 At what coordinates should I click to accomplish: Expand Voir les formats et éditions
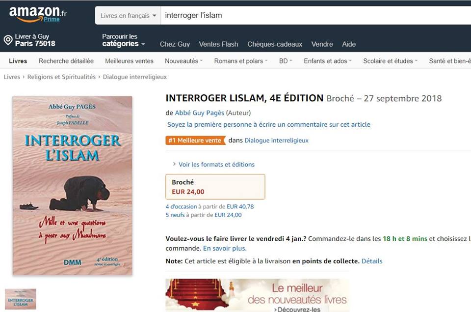(213, 164)
